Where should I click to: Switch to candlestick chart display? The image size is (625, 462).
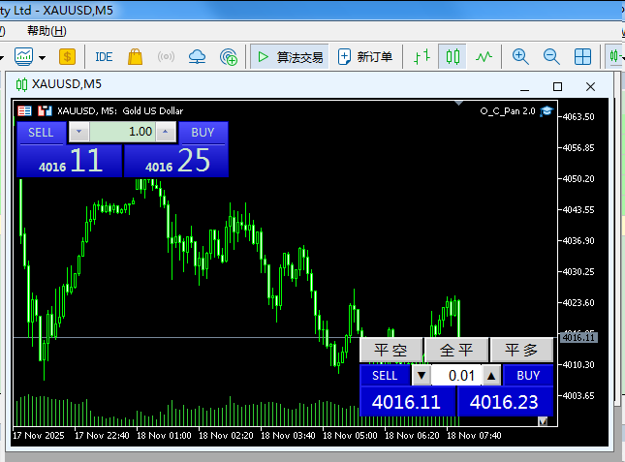pos(453,57)
